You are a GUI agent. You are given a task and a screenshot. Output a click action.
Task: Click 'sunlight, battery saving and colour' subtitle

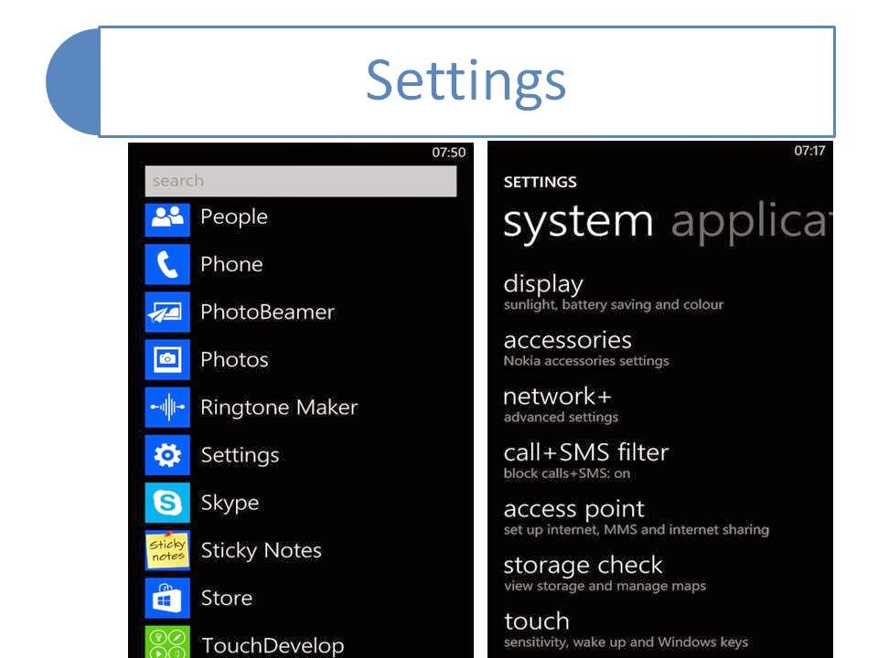coord(613,305)
